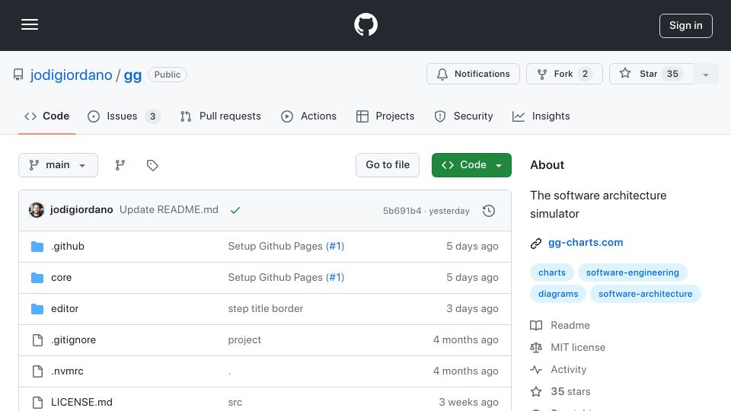Open the Insights tab
The height and width of the screenshot is (411, 731).
coord(541,116)
